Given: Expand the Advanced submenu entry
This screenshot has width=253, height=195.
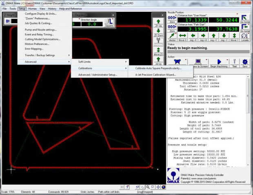Looking at the screenshot, I should 44,62.
